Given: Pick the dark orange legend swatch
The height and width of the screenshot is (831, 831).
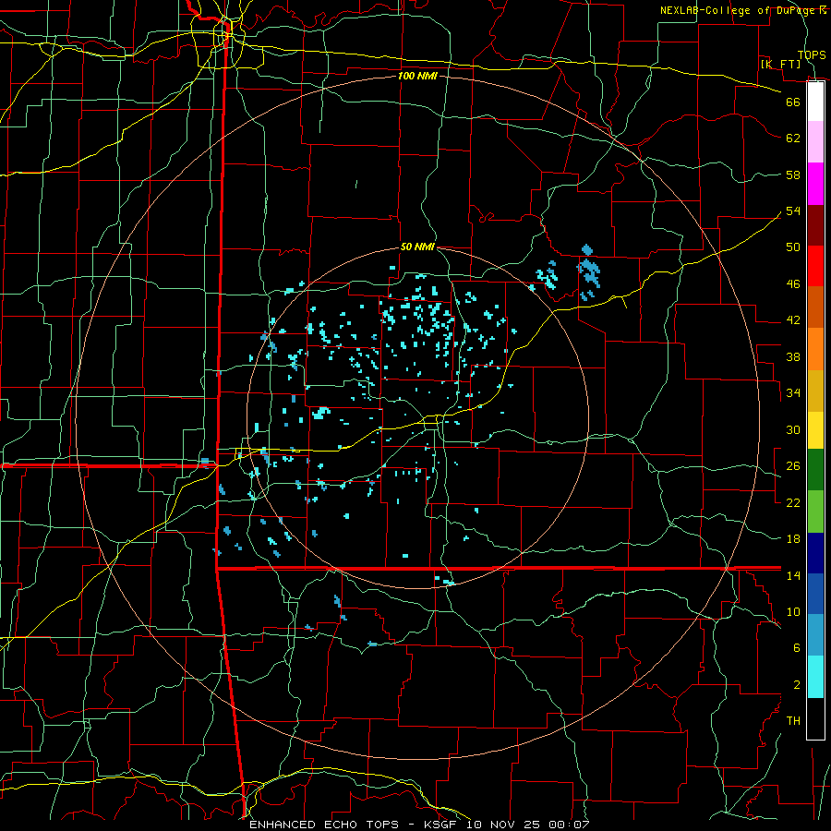Looking at the screenshot, I should pos(815,307).
